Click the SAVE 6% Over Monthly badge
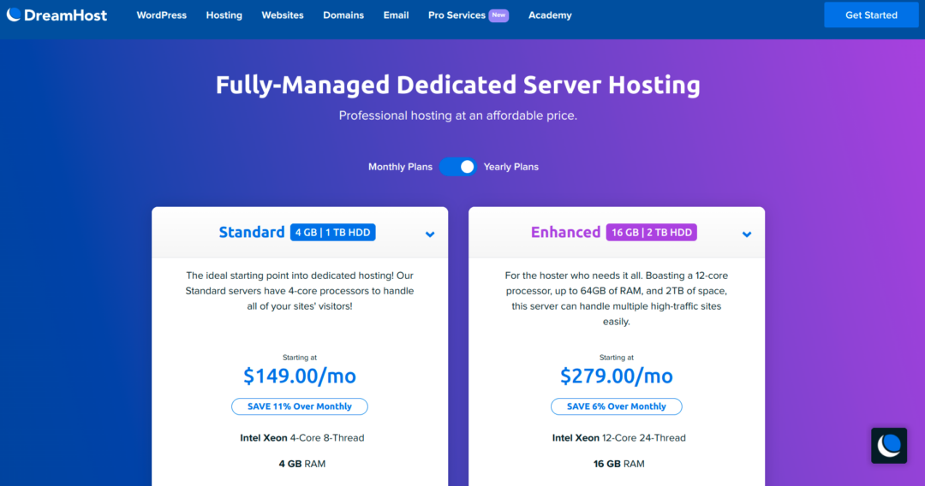The height and width of the screenshot is (486, 925). (617, 406)
